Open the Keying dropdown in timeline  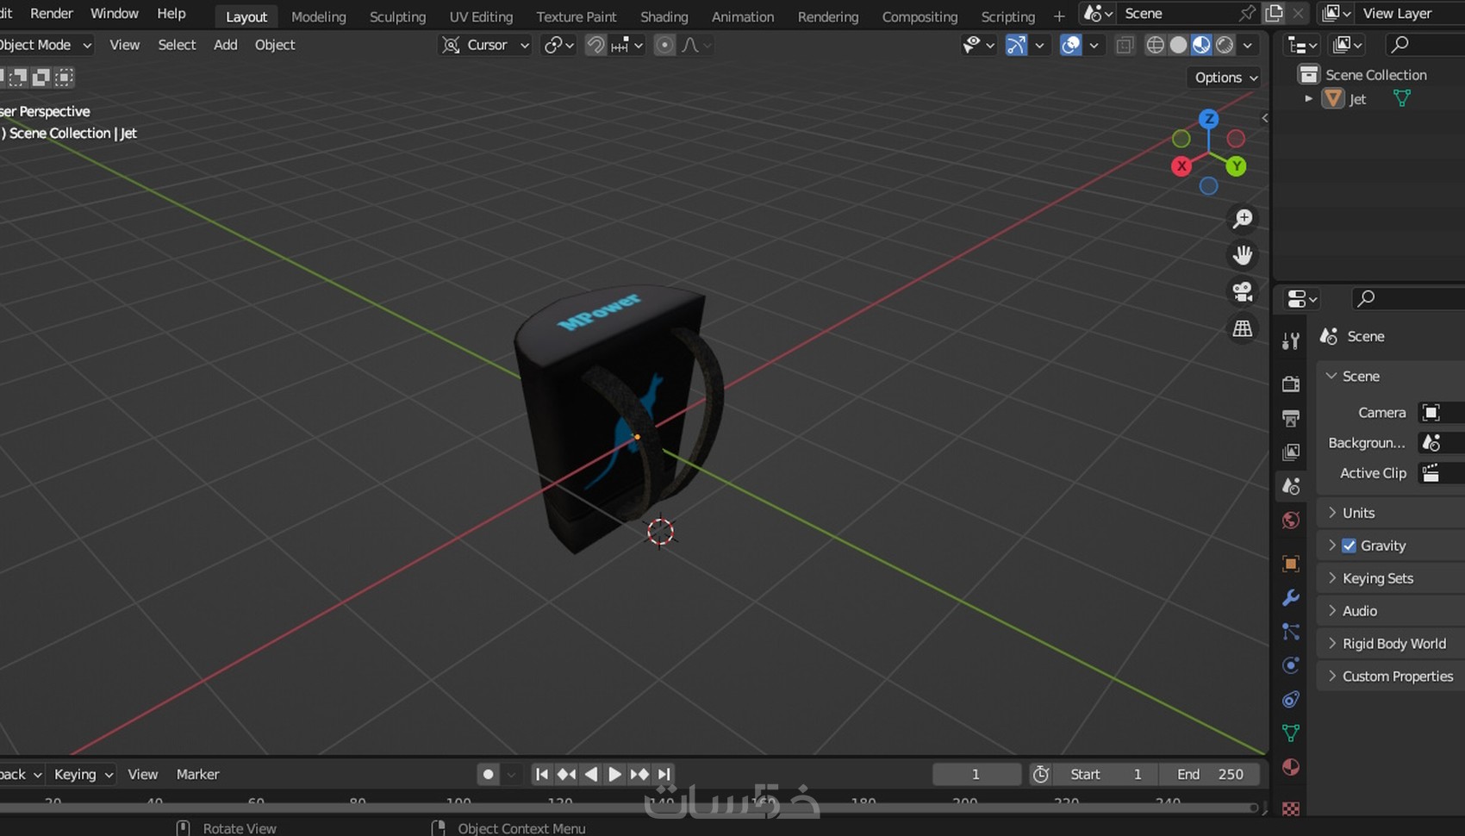(x=83, y=774)
